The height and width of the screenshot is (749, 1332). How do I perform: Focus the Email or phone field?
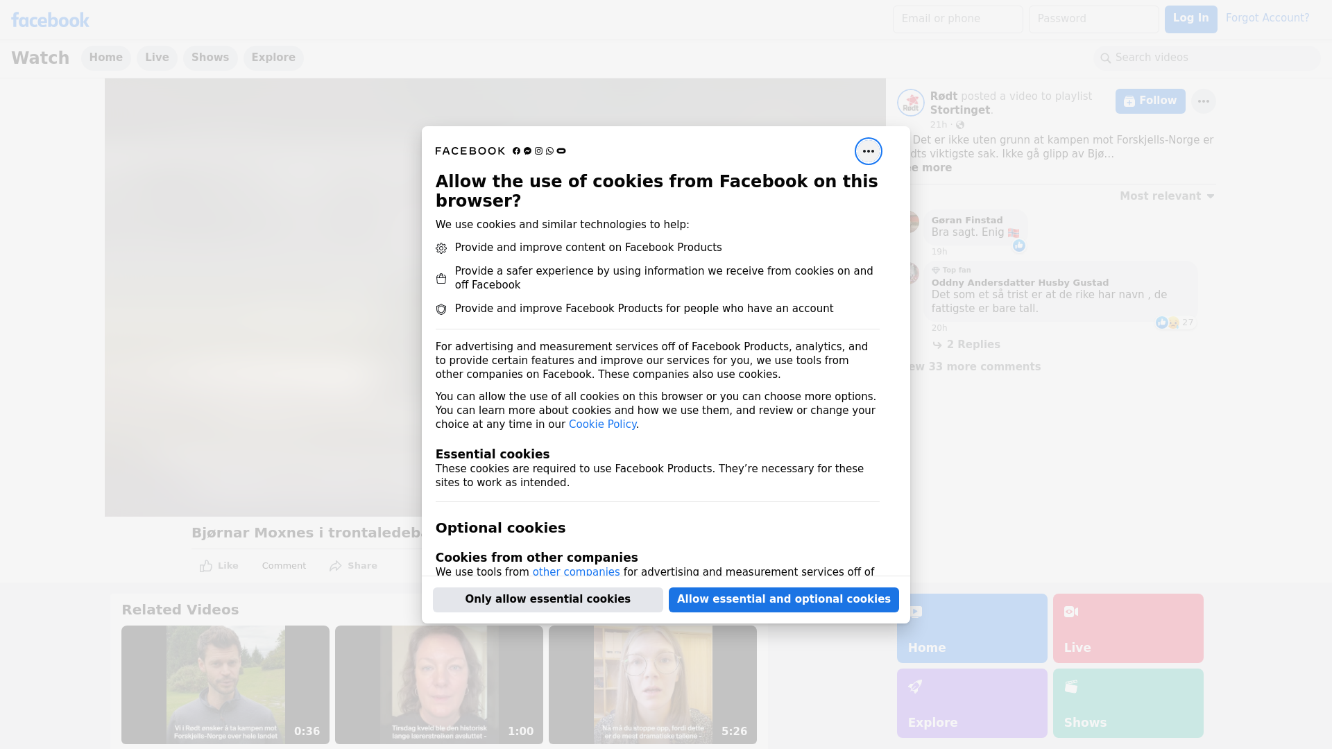(x=957, y=19)
